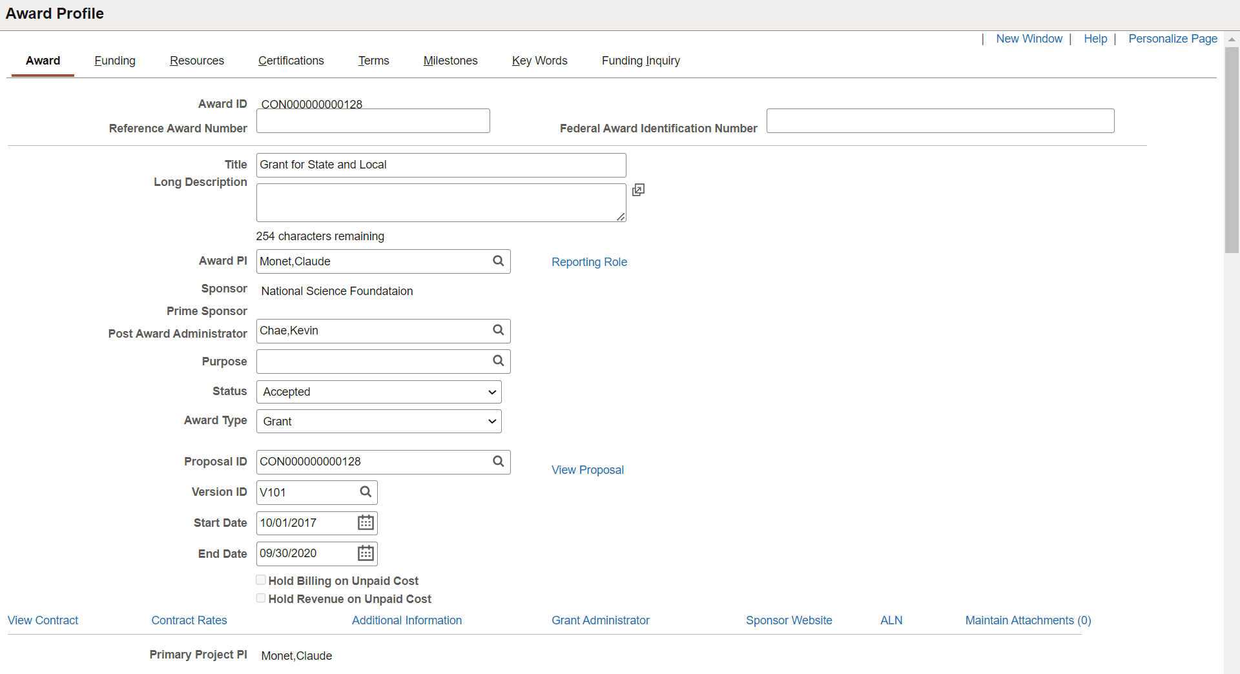
Task: Open the Start Date calendar picker
Action: pyautogui.click(x=366, y=522)
